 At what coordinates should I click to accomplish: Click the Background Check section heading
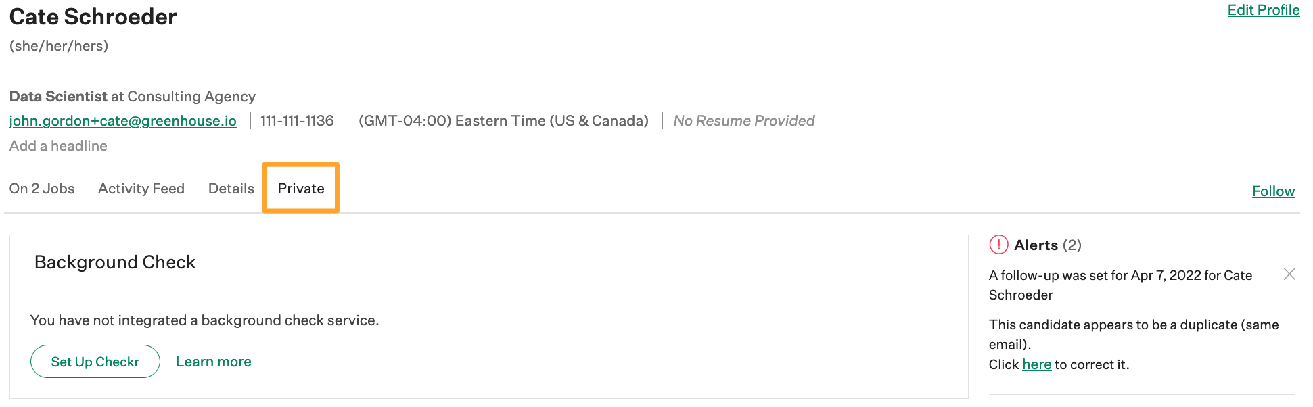115,262
